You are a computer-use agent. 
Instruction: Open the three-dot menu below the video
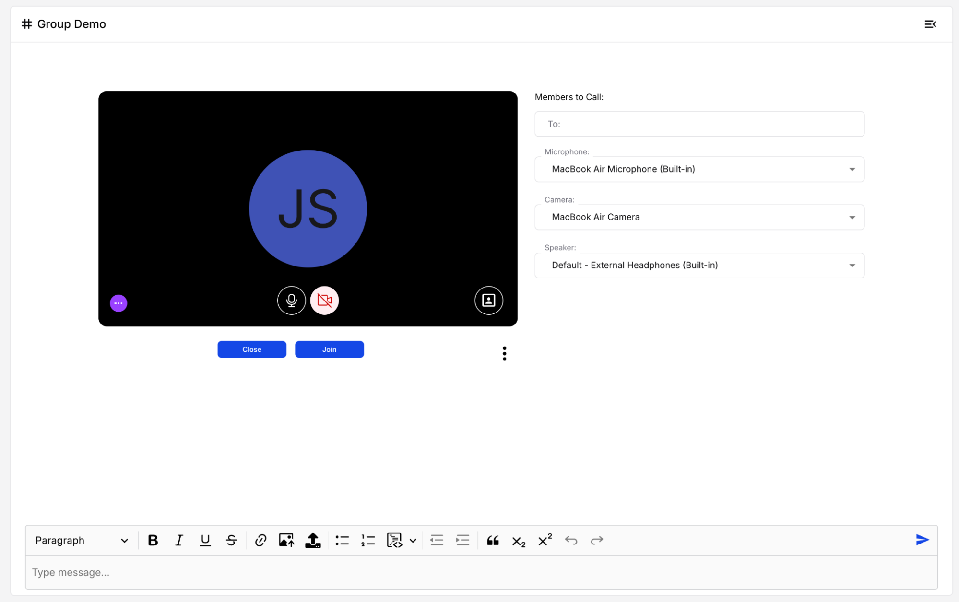click(504, 354)
